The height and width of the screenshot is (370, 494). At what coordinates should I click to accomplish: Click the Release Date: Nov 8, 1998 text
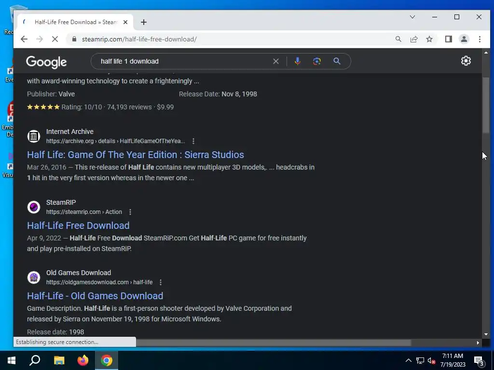pyautogui.click(x=218, y=94)
